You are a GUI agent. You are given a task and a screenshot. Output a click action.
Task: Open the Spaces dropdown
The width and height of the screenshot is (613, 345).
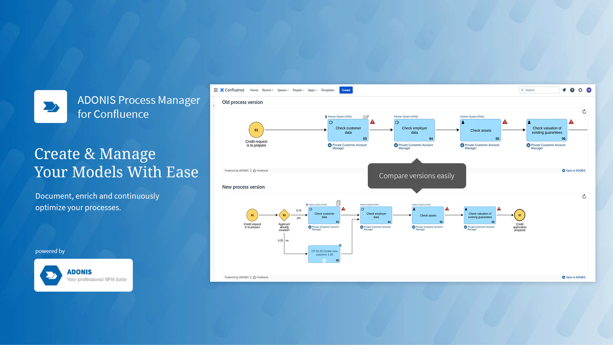click(x=283, y=90)
